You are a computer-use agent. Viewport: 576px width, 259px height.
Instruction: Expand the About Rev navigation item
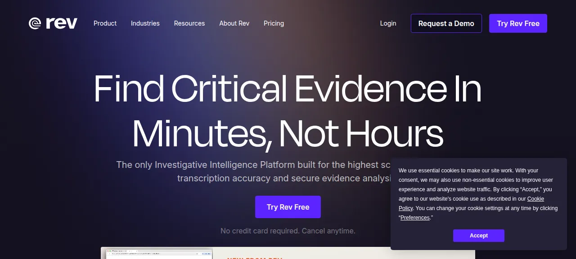[234, 23]
